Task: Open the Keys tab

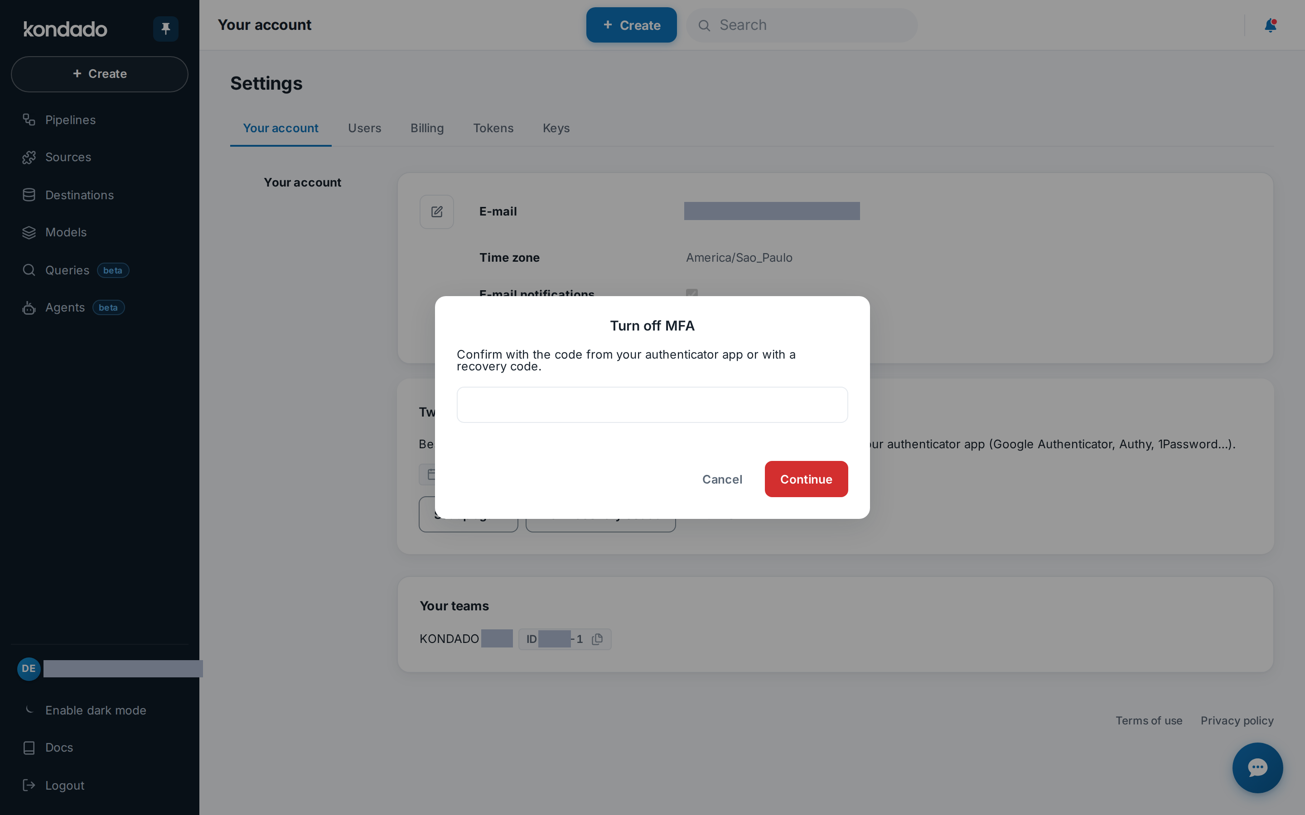Action: point(556,128)
